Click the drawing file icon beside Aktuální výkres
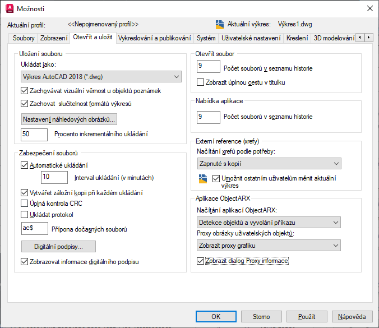379x328 pixels. 220,24
